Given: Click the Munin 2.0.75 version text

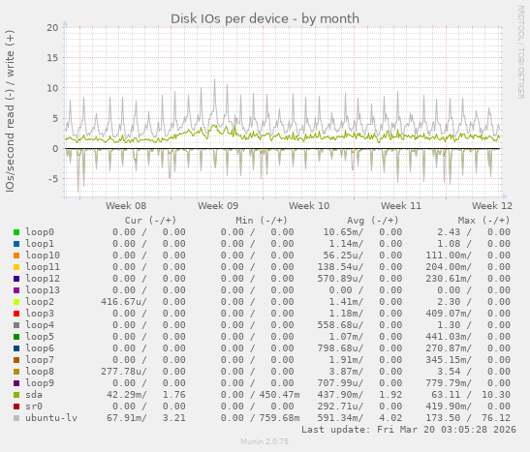Looking at the screenshot, I should tap(265, 441).
